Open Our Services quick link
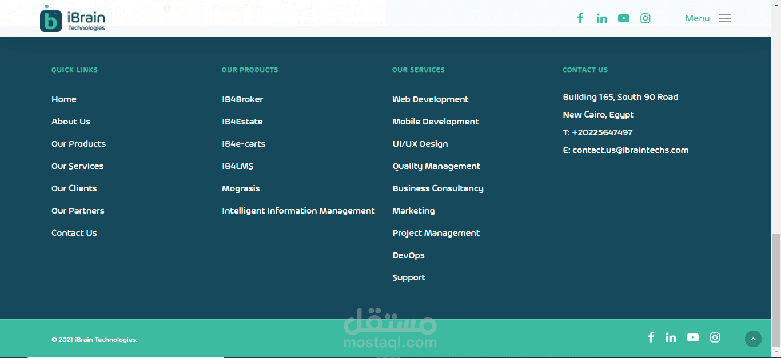 (x=78, y=166)
